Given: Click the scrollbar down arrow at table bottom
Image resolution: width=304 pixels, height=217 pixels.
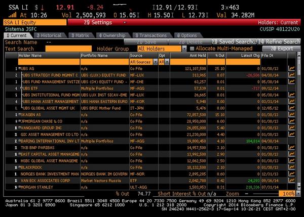Looking at the screenshot, I should pos(298,188).
